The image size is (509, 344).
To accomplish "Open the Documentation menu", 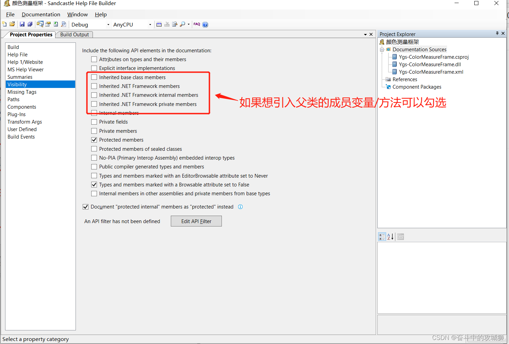I will coord(41,14).
